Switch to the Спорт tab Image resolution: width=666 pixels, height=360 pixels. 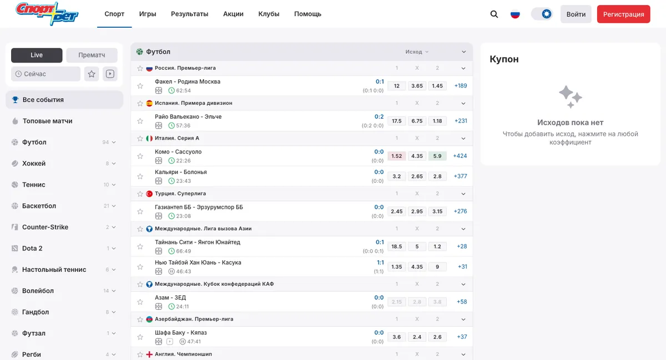tap(114, 14)
